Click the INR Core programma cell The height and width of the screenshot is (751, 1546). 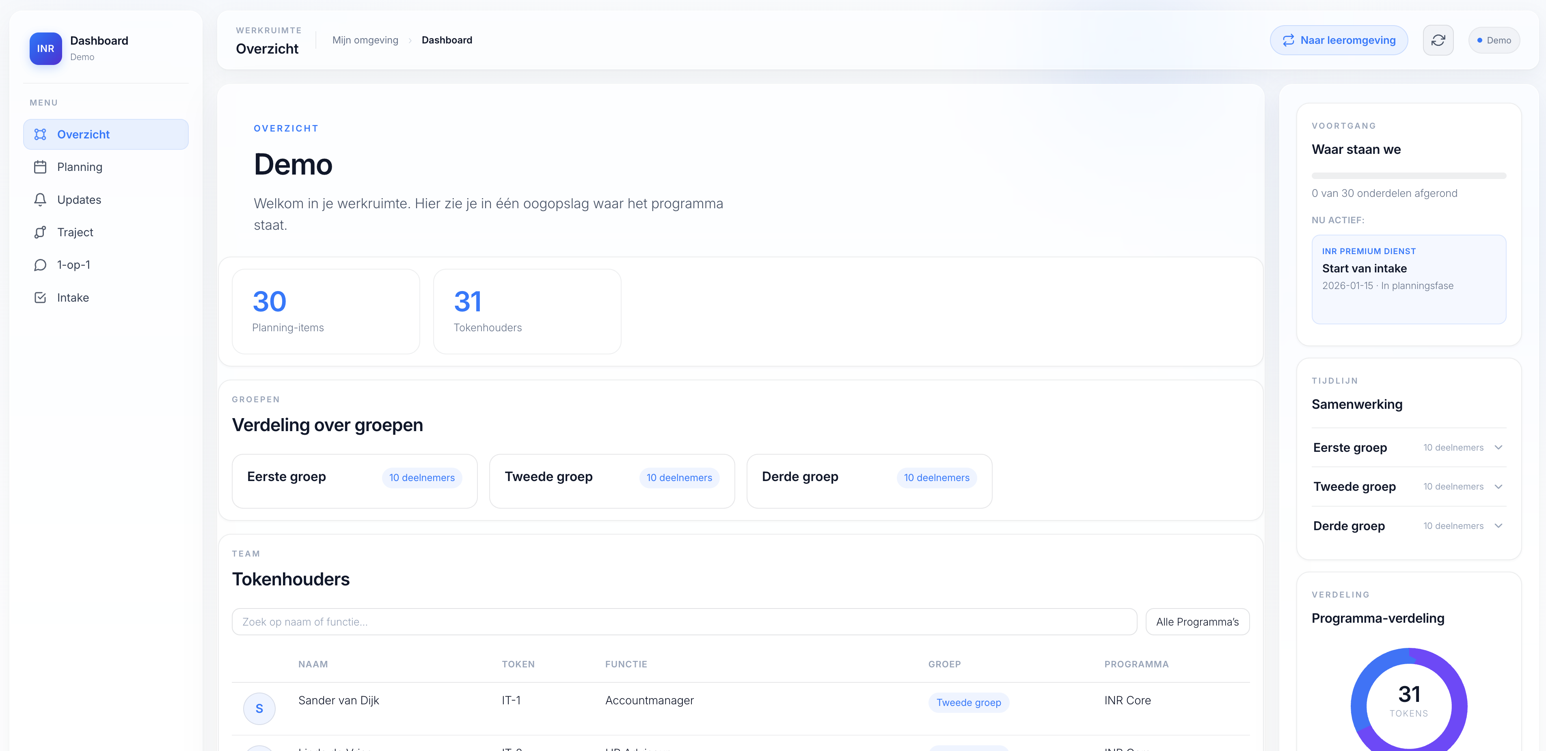coord(1127,700)
